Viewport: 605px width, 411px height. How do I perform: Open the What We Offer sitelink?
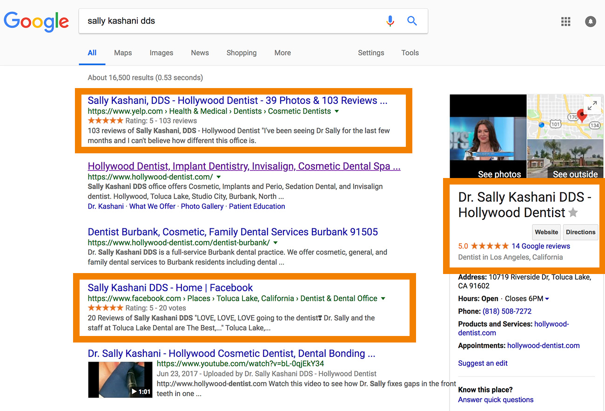click(x=152, y=206)
